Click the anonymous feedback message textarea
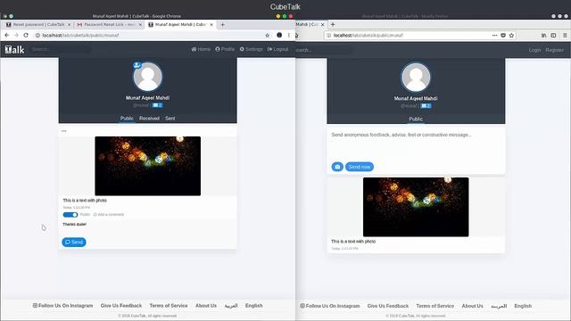This screenshot has height=321, width=571. click(x=416, y=144)
